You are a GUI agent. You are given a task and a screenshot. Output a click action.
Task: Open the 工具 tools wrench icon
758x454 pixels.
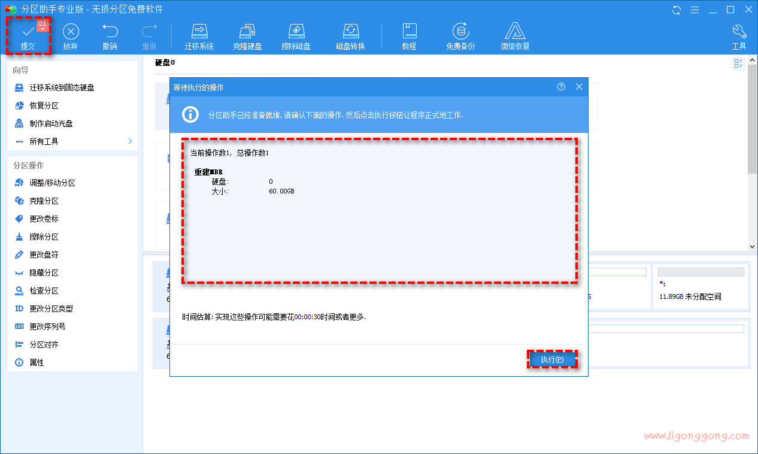coord(739,36)
